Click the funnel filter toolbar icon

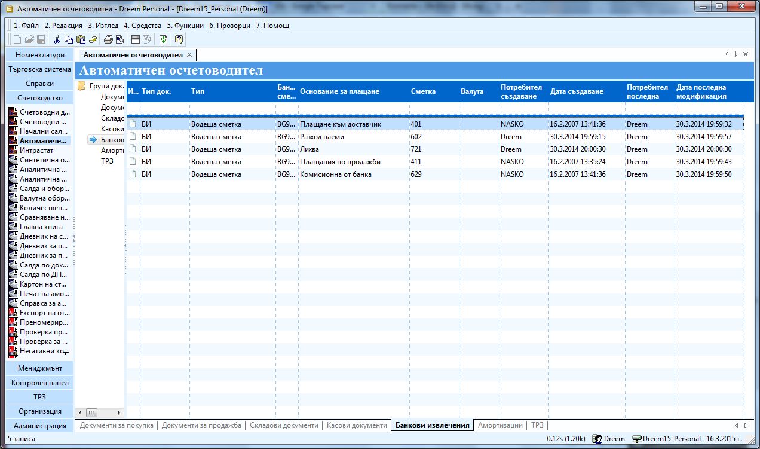click(147, 39)
